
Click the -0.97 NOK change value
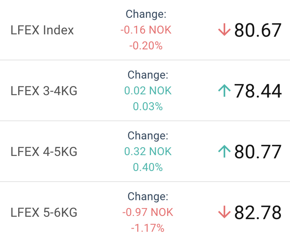(148, 212)
